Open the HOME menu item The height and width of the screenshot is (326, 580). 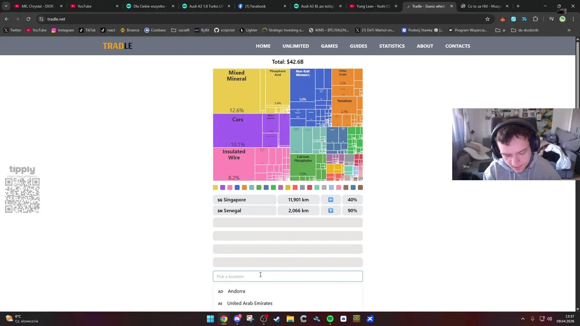click(x=263, y=46)
